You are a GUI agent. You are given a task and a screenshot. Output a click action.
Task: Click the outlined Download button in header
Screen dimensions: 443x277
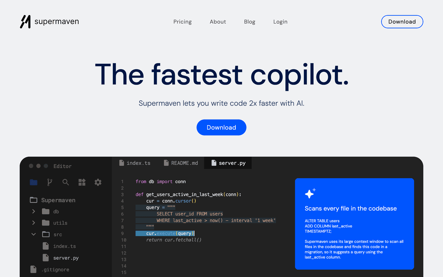pyautogui.click(x=402, y=22)
